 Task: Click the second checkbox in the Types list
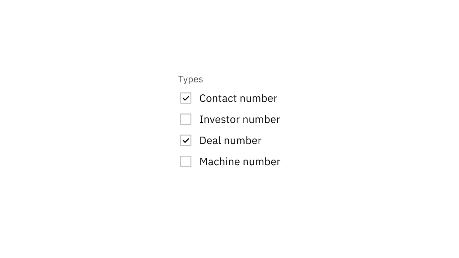tap(186, 119)
